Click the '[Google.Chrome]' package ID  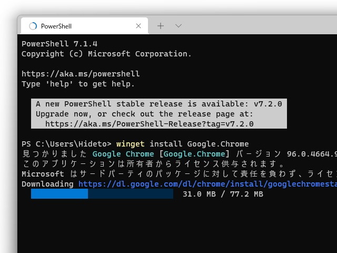click(194, 154)
